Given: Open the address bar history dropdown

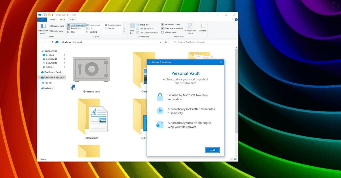Looking at the screenshot, I should tap(160, 42).
